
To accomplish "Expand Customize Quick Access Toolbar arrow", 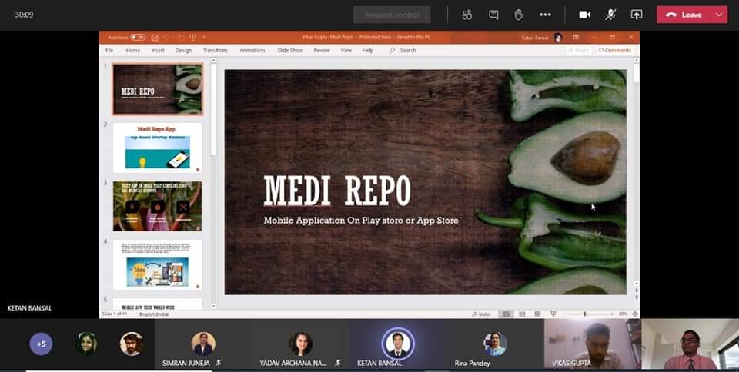I will (204, 37).
